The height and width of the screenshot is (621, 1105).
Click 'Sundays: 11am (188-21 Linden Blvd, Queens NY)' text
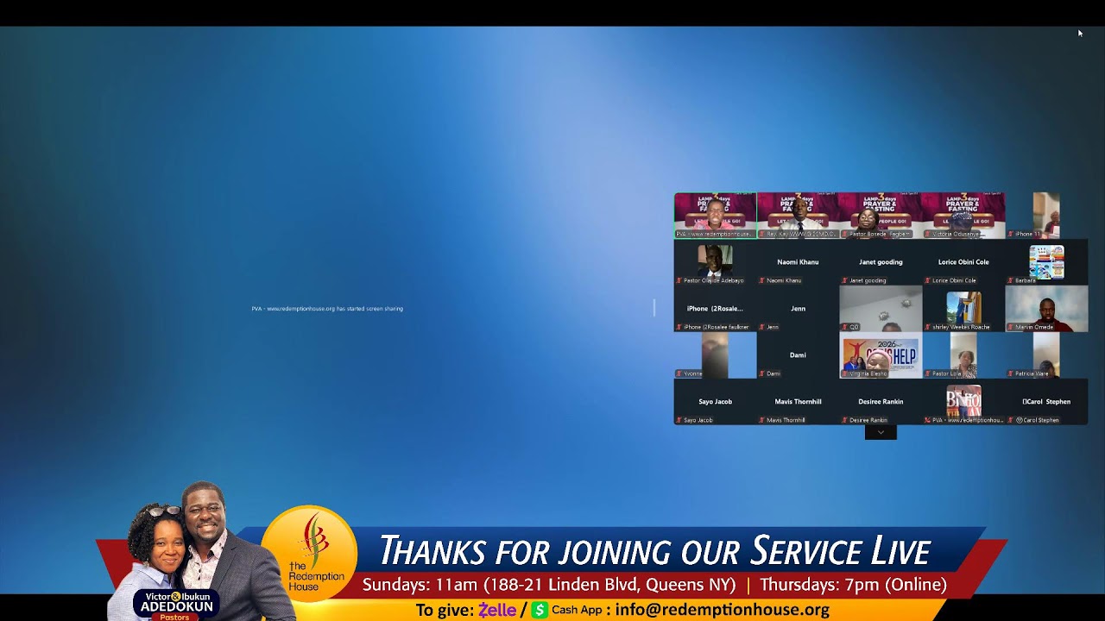549,585
